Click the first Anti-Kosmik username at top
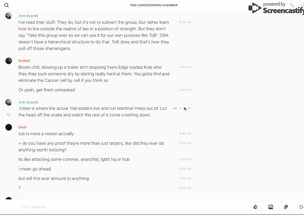The image size is (304, 215). (28, 16)
